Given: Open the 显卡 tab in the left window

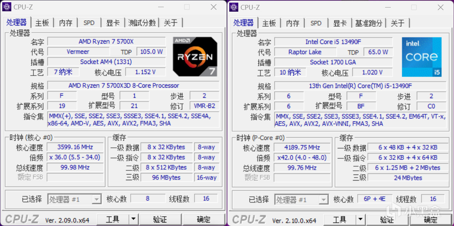Looking at the screenshot, I should click(113, 23).
